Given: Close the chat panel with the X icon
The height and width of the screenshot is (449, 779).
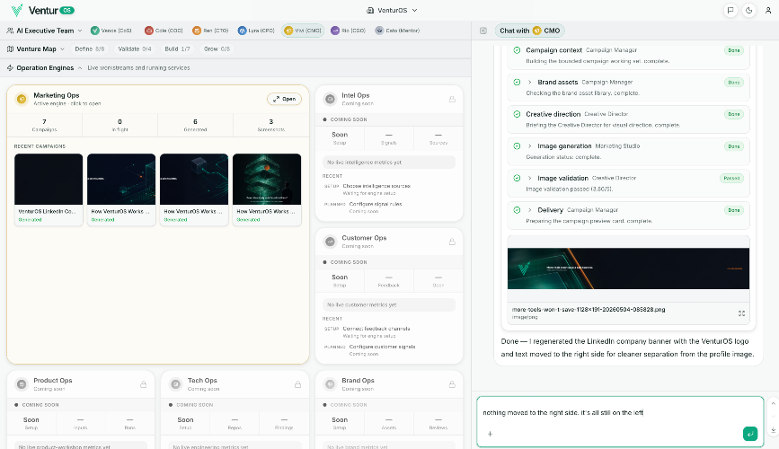Looking at the screenshot, I should 483,31.
